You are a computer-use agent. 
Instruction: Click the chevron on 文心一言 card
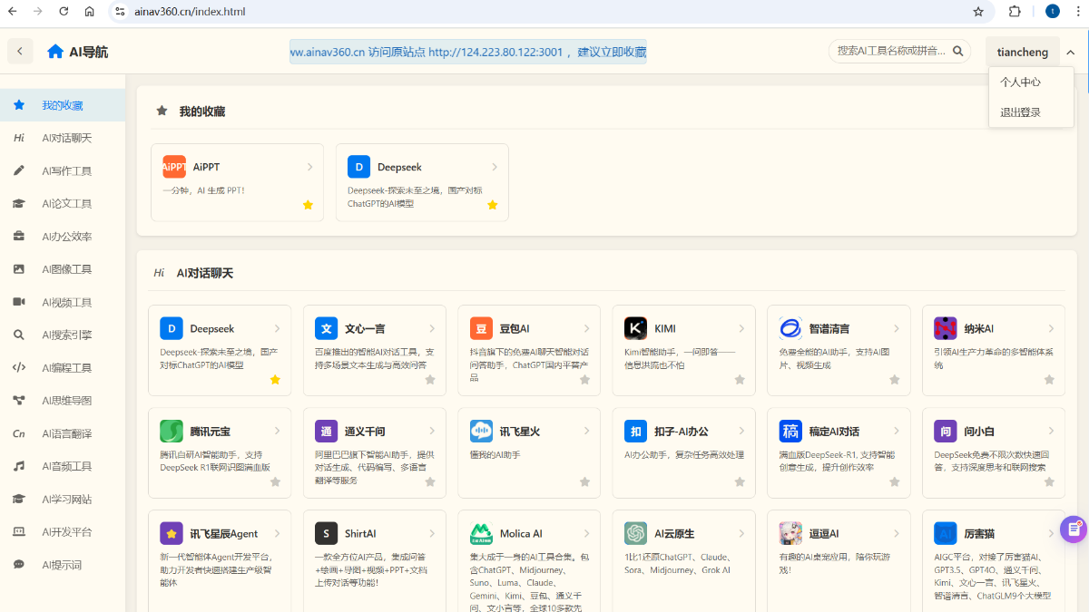432,328
